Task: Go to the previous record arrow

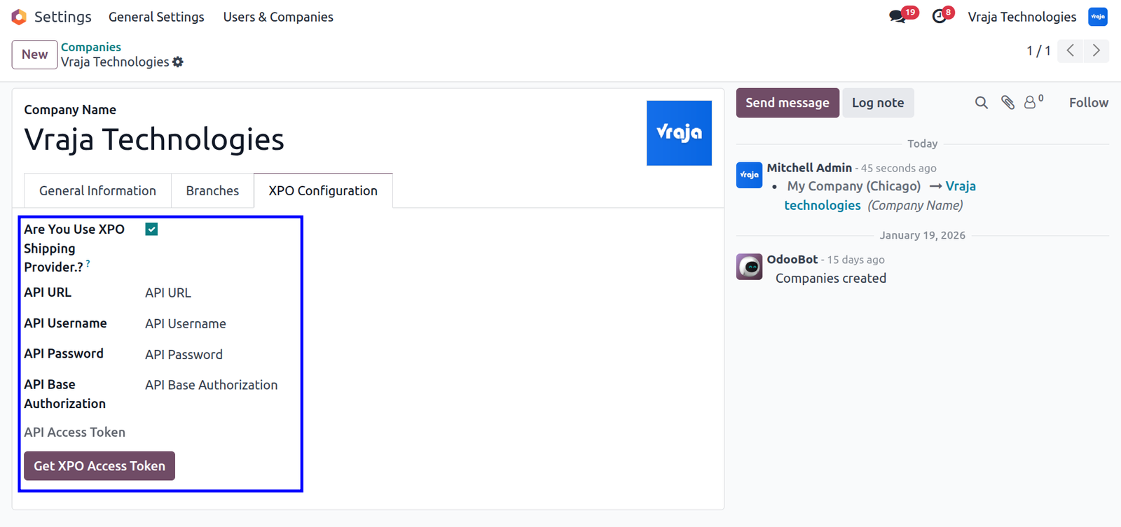Action: pyautogui.click(x=1071, y=50)
